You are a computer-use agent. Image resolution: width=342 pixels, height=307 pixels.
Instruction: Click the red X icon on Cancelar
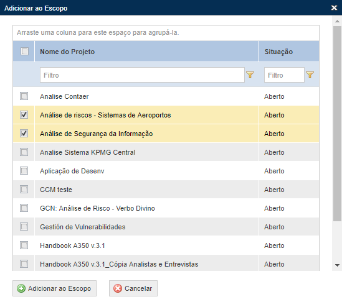click(x=118, y=288)
